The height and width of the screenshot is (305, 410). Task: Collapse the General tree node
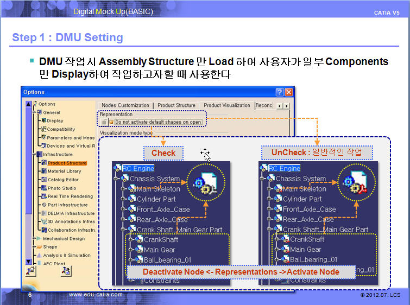pos(34,112)
